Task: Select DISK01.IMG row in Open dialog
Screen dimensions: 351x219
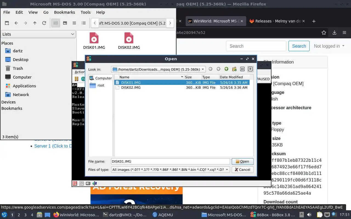Action: click(x=182, y=82)
